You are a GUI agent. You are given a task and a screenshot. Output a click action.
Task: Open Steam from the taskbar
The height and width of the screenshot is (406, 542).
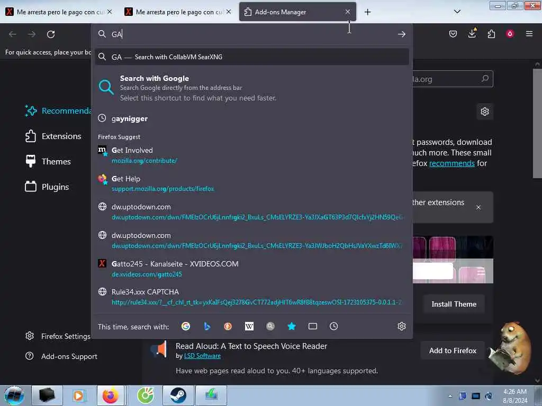178,395
